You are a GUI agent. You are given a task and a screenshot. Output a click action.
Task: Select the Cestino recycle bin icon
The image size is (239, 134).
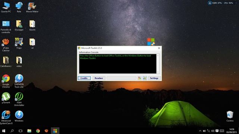pos(230,117)
